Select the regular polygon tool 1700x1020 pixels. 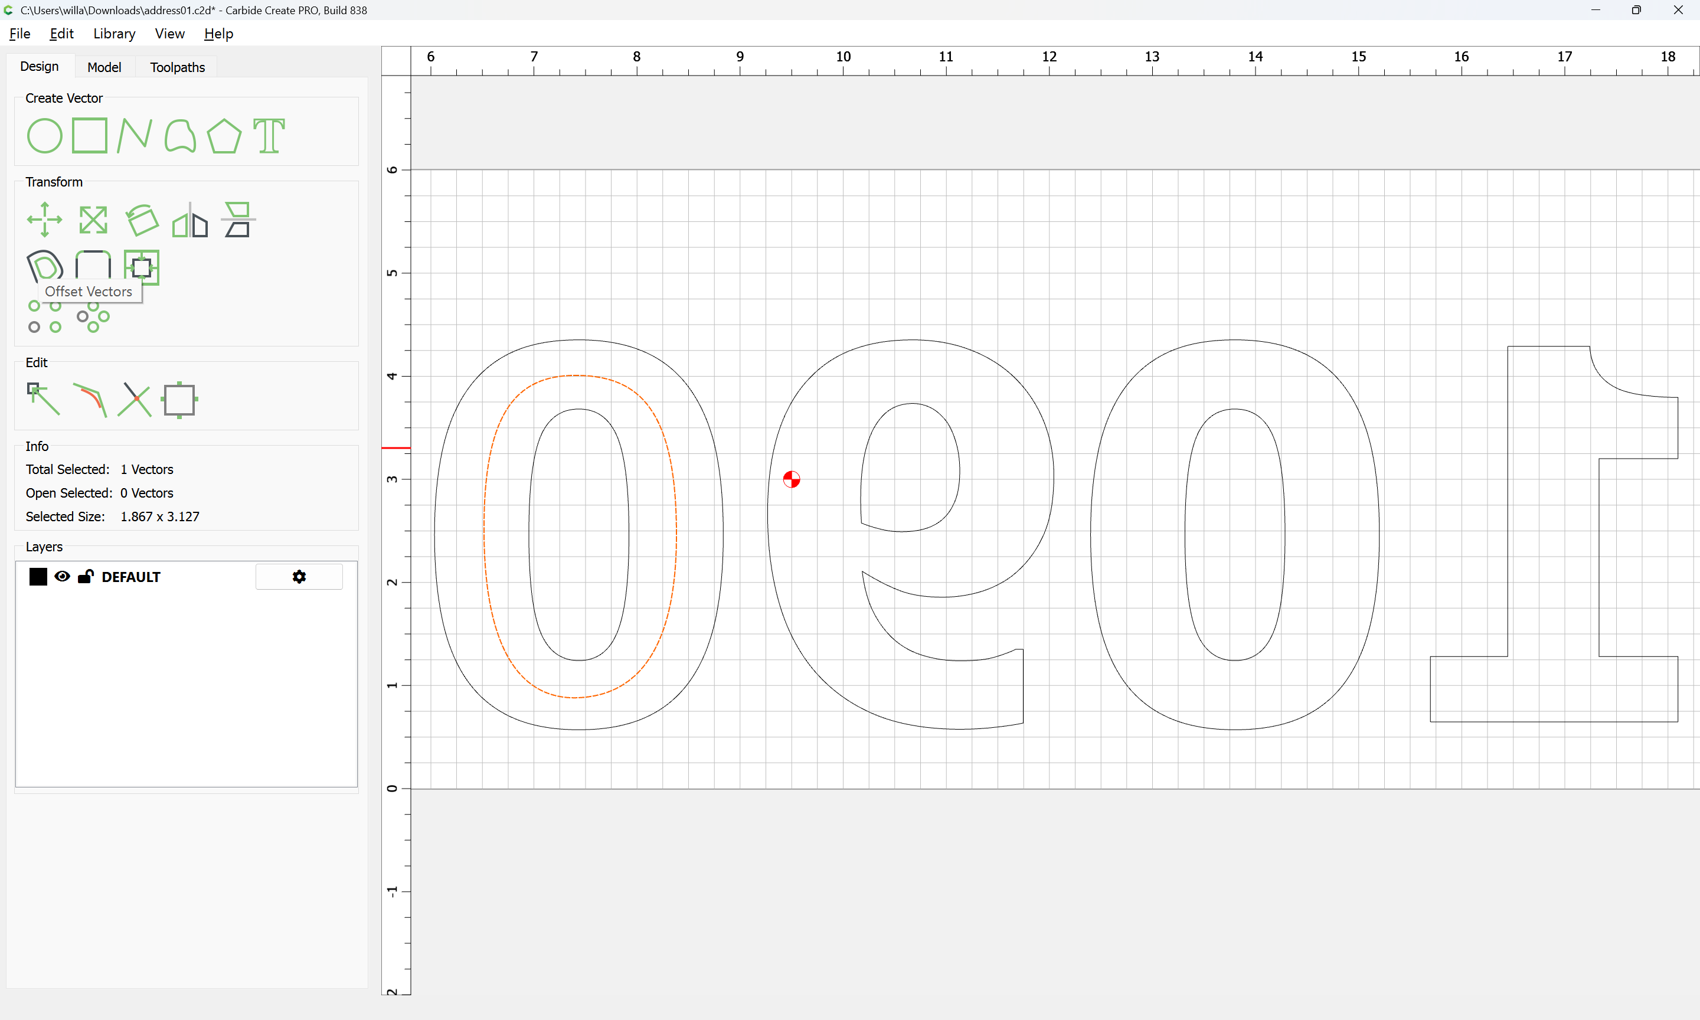[x=224, y=135]
